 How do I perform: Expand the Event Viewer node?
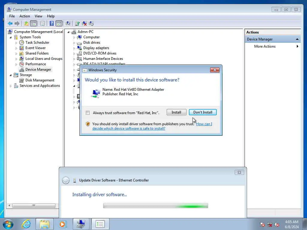(x=16, y=48)
